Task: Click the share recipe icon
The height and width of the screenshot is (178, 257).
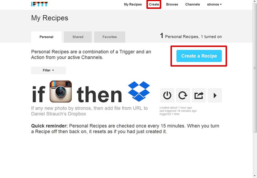Action: pos(199,95)
